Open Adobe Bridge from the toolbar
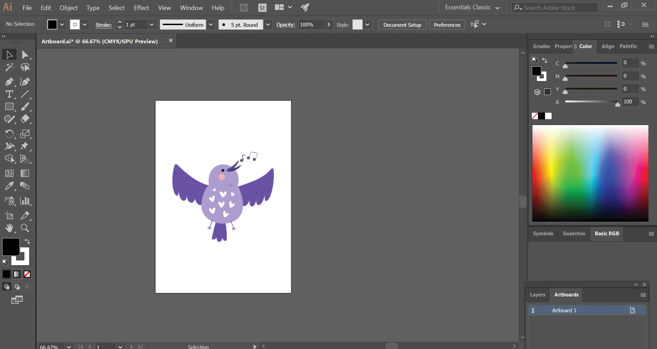Screen dimensions: 657x349 tap(244, 8)
